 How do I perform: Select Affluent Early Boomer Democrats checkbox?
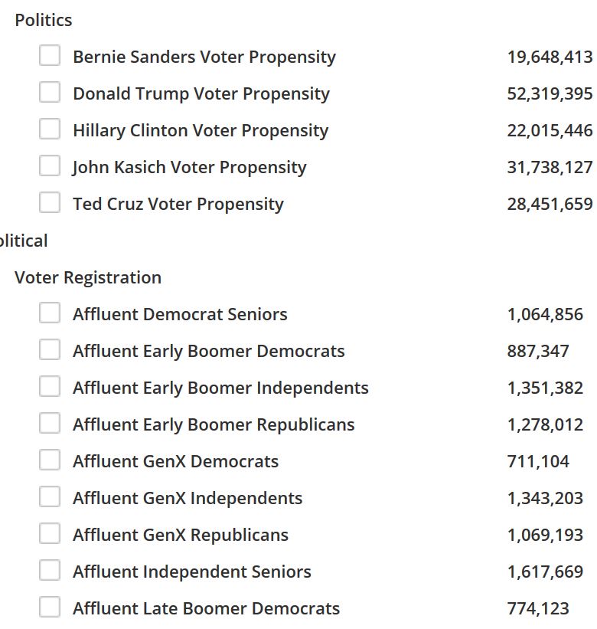coord(50,349)
